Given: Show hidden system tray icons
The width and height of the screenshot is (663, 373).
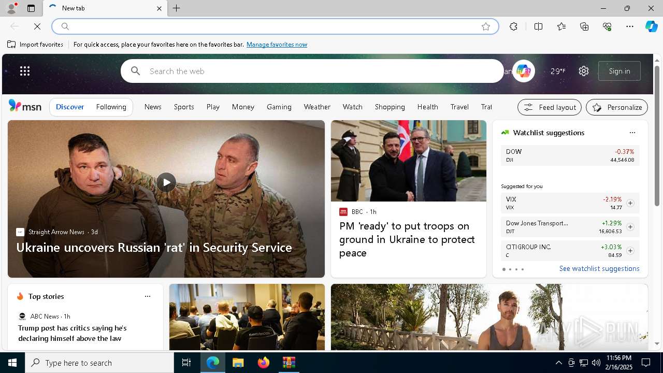Looking at the screenshot, I should tap(558, 363).
